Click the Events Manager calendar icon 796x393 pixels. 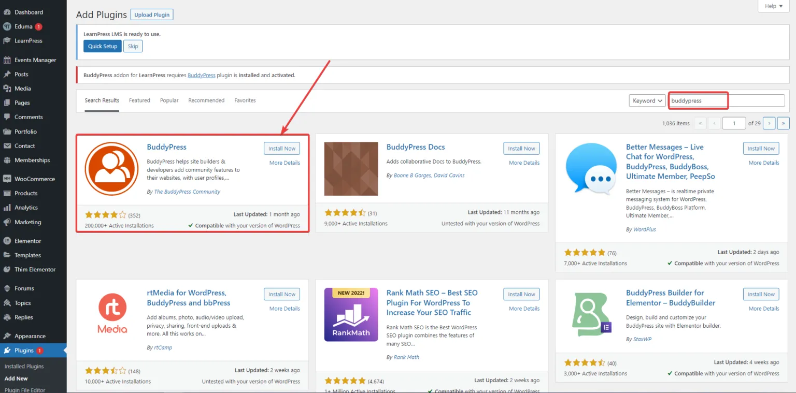pyautogui.click(x=7, y=60)
